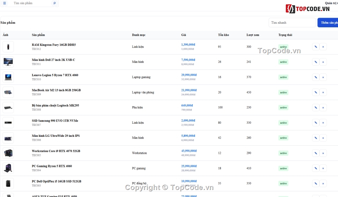Edit the PC Gaming Ryzen 5 product
Viewport: 338px width, 197px height.
(316, 168)
